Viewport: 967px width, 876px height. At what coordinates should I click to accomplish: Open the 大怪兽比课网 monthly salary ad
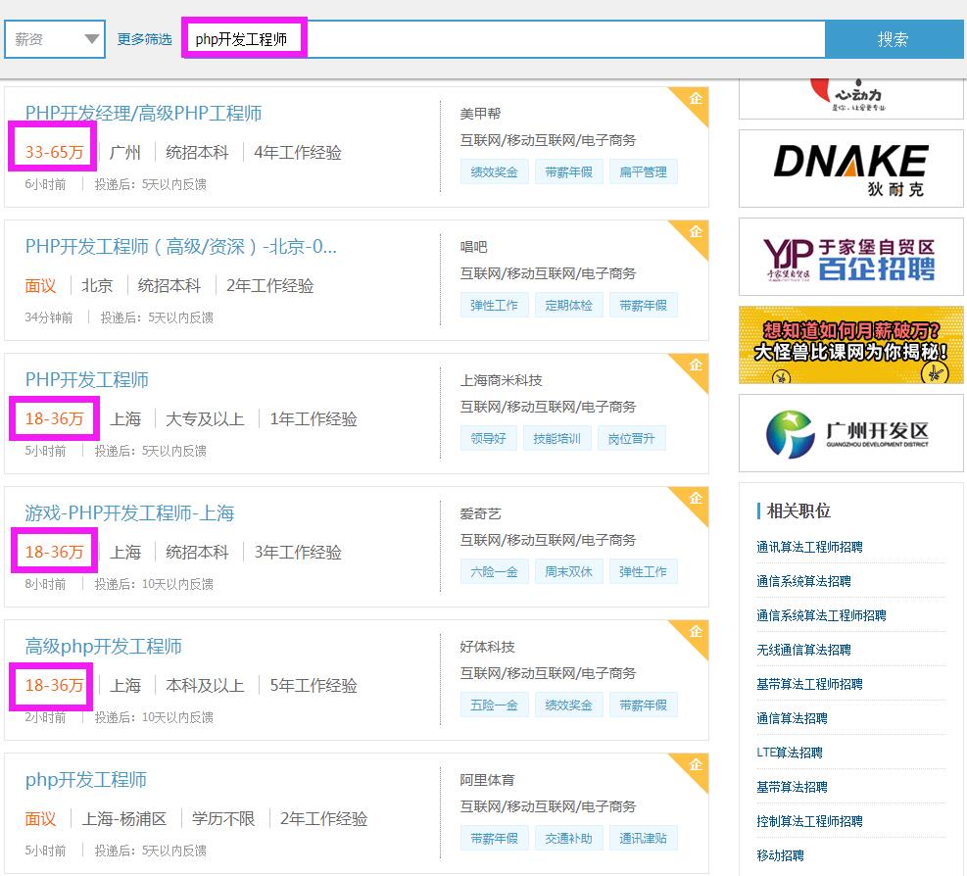[x=850, y=345]
